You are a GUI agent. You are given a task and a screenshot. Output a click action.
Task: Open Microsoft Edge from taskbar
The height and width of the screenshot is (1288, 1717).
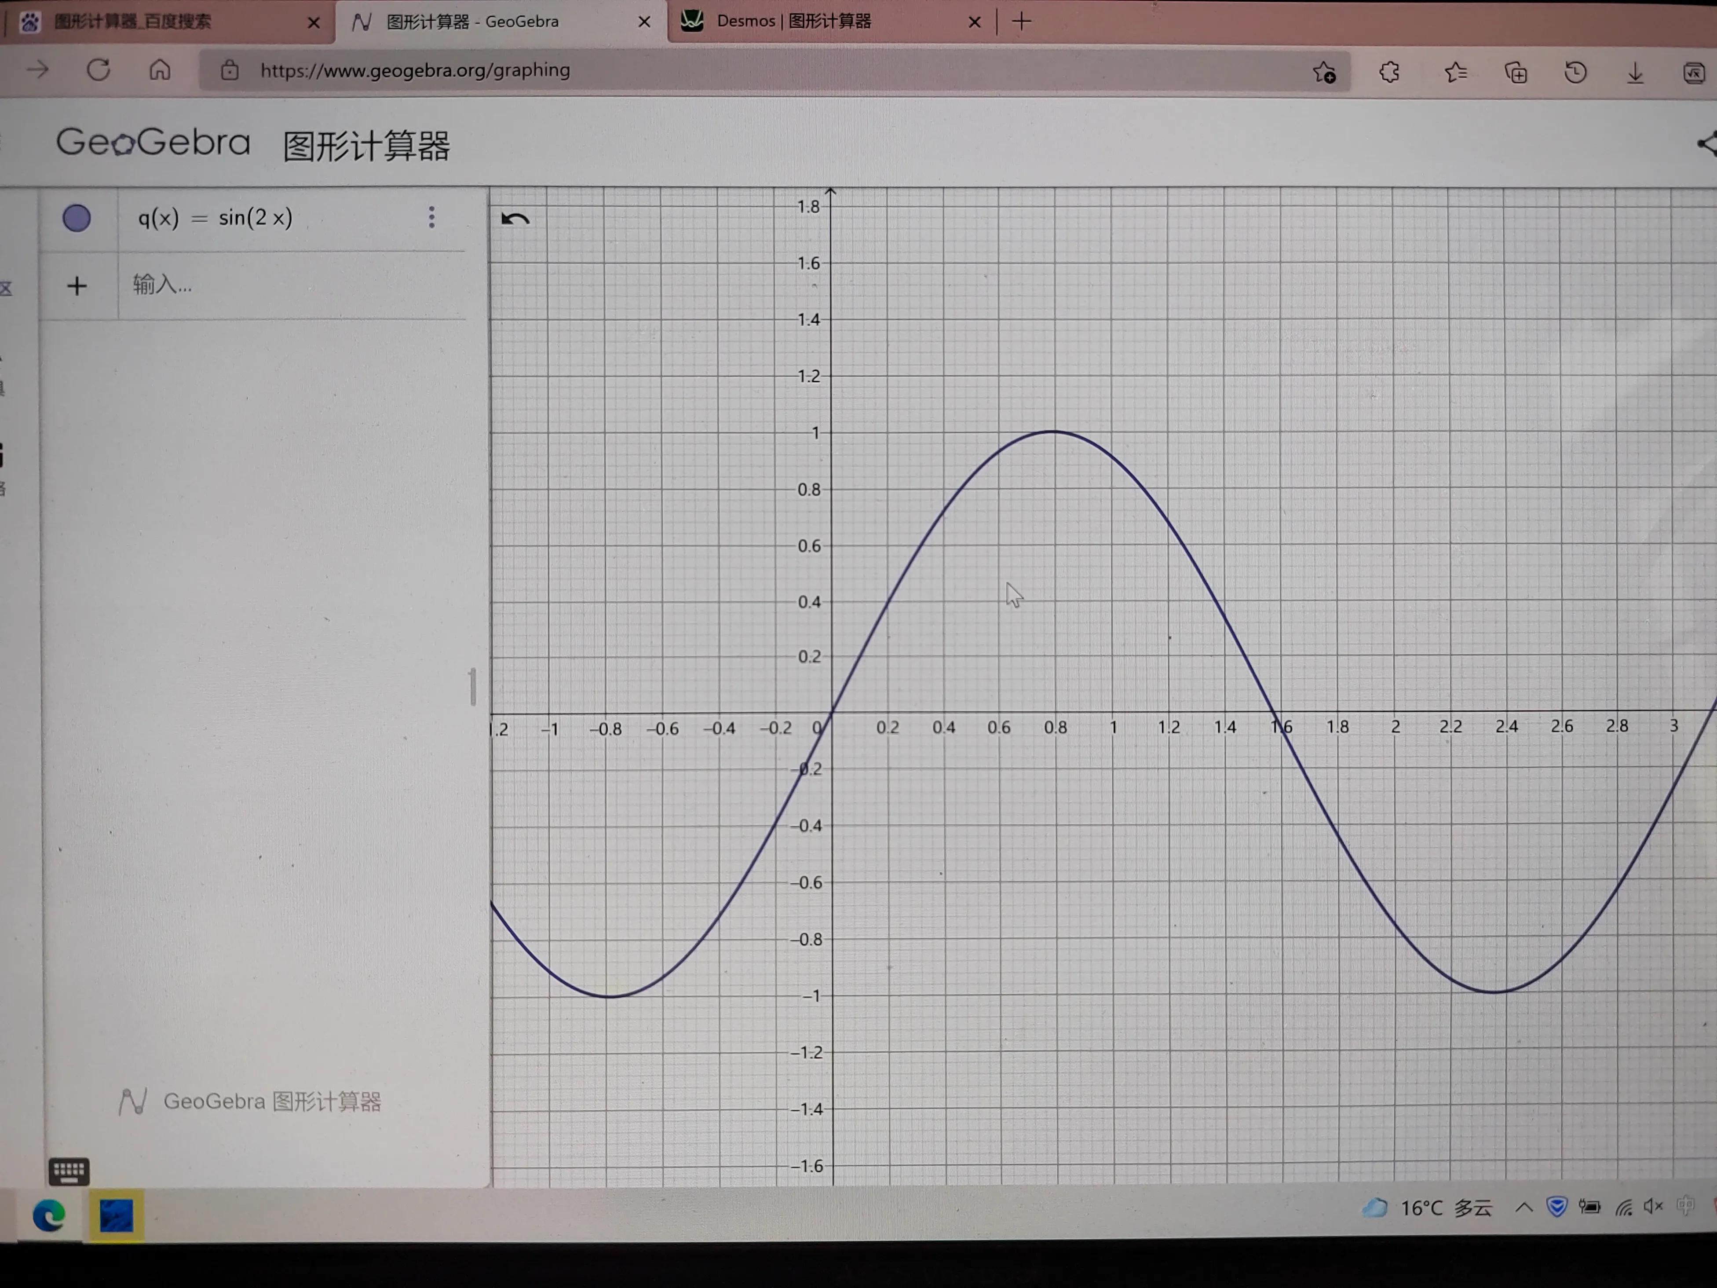(48, 1215)
